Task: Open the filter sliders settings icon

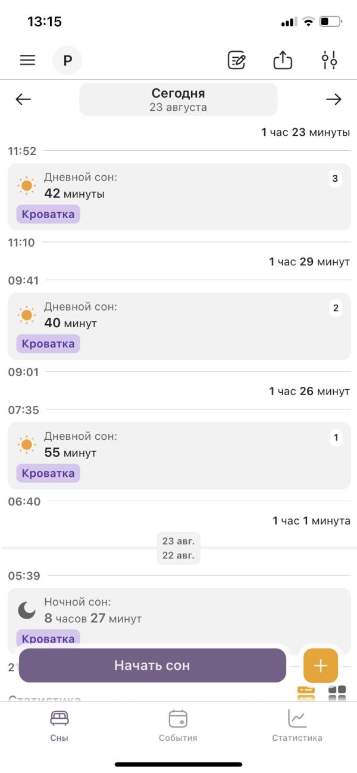Action: point(329,60)
